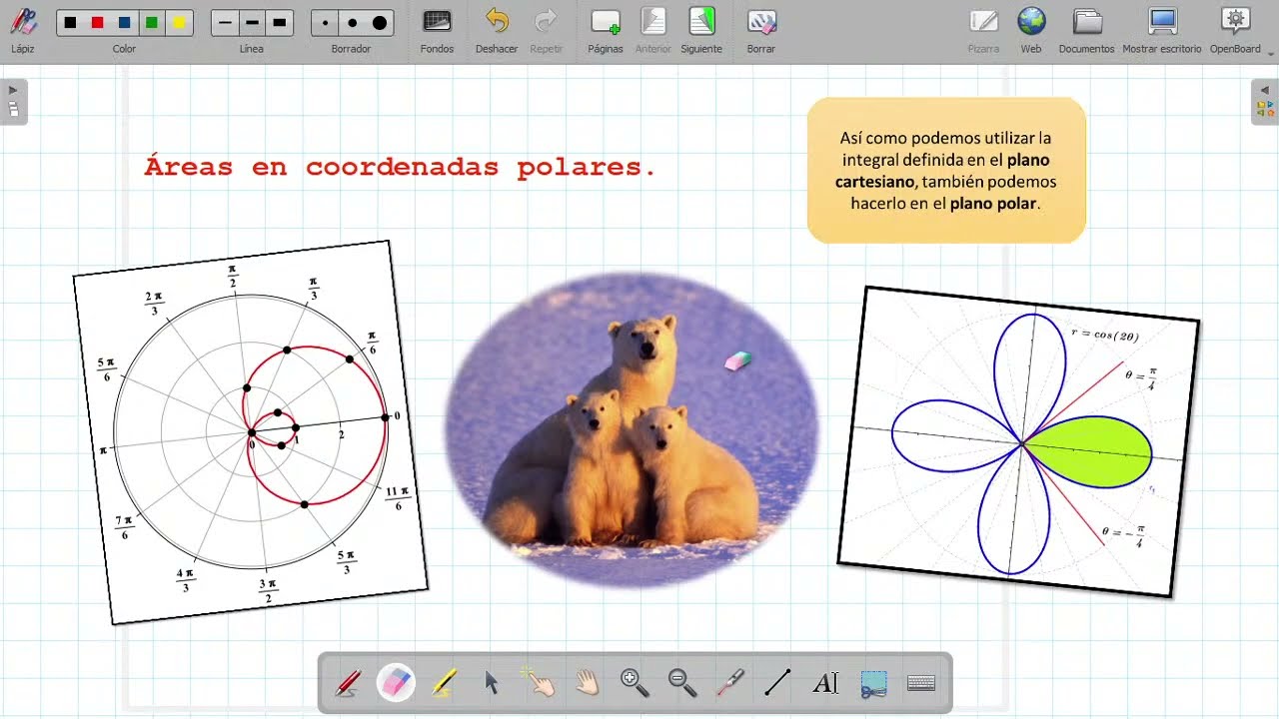Select the interact pointing-hand tool
Screen dimensions: 1279x719
[x=540, y=683]
